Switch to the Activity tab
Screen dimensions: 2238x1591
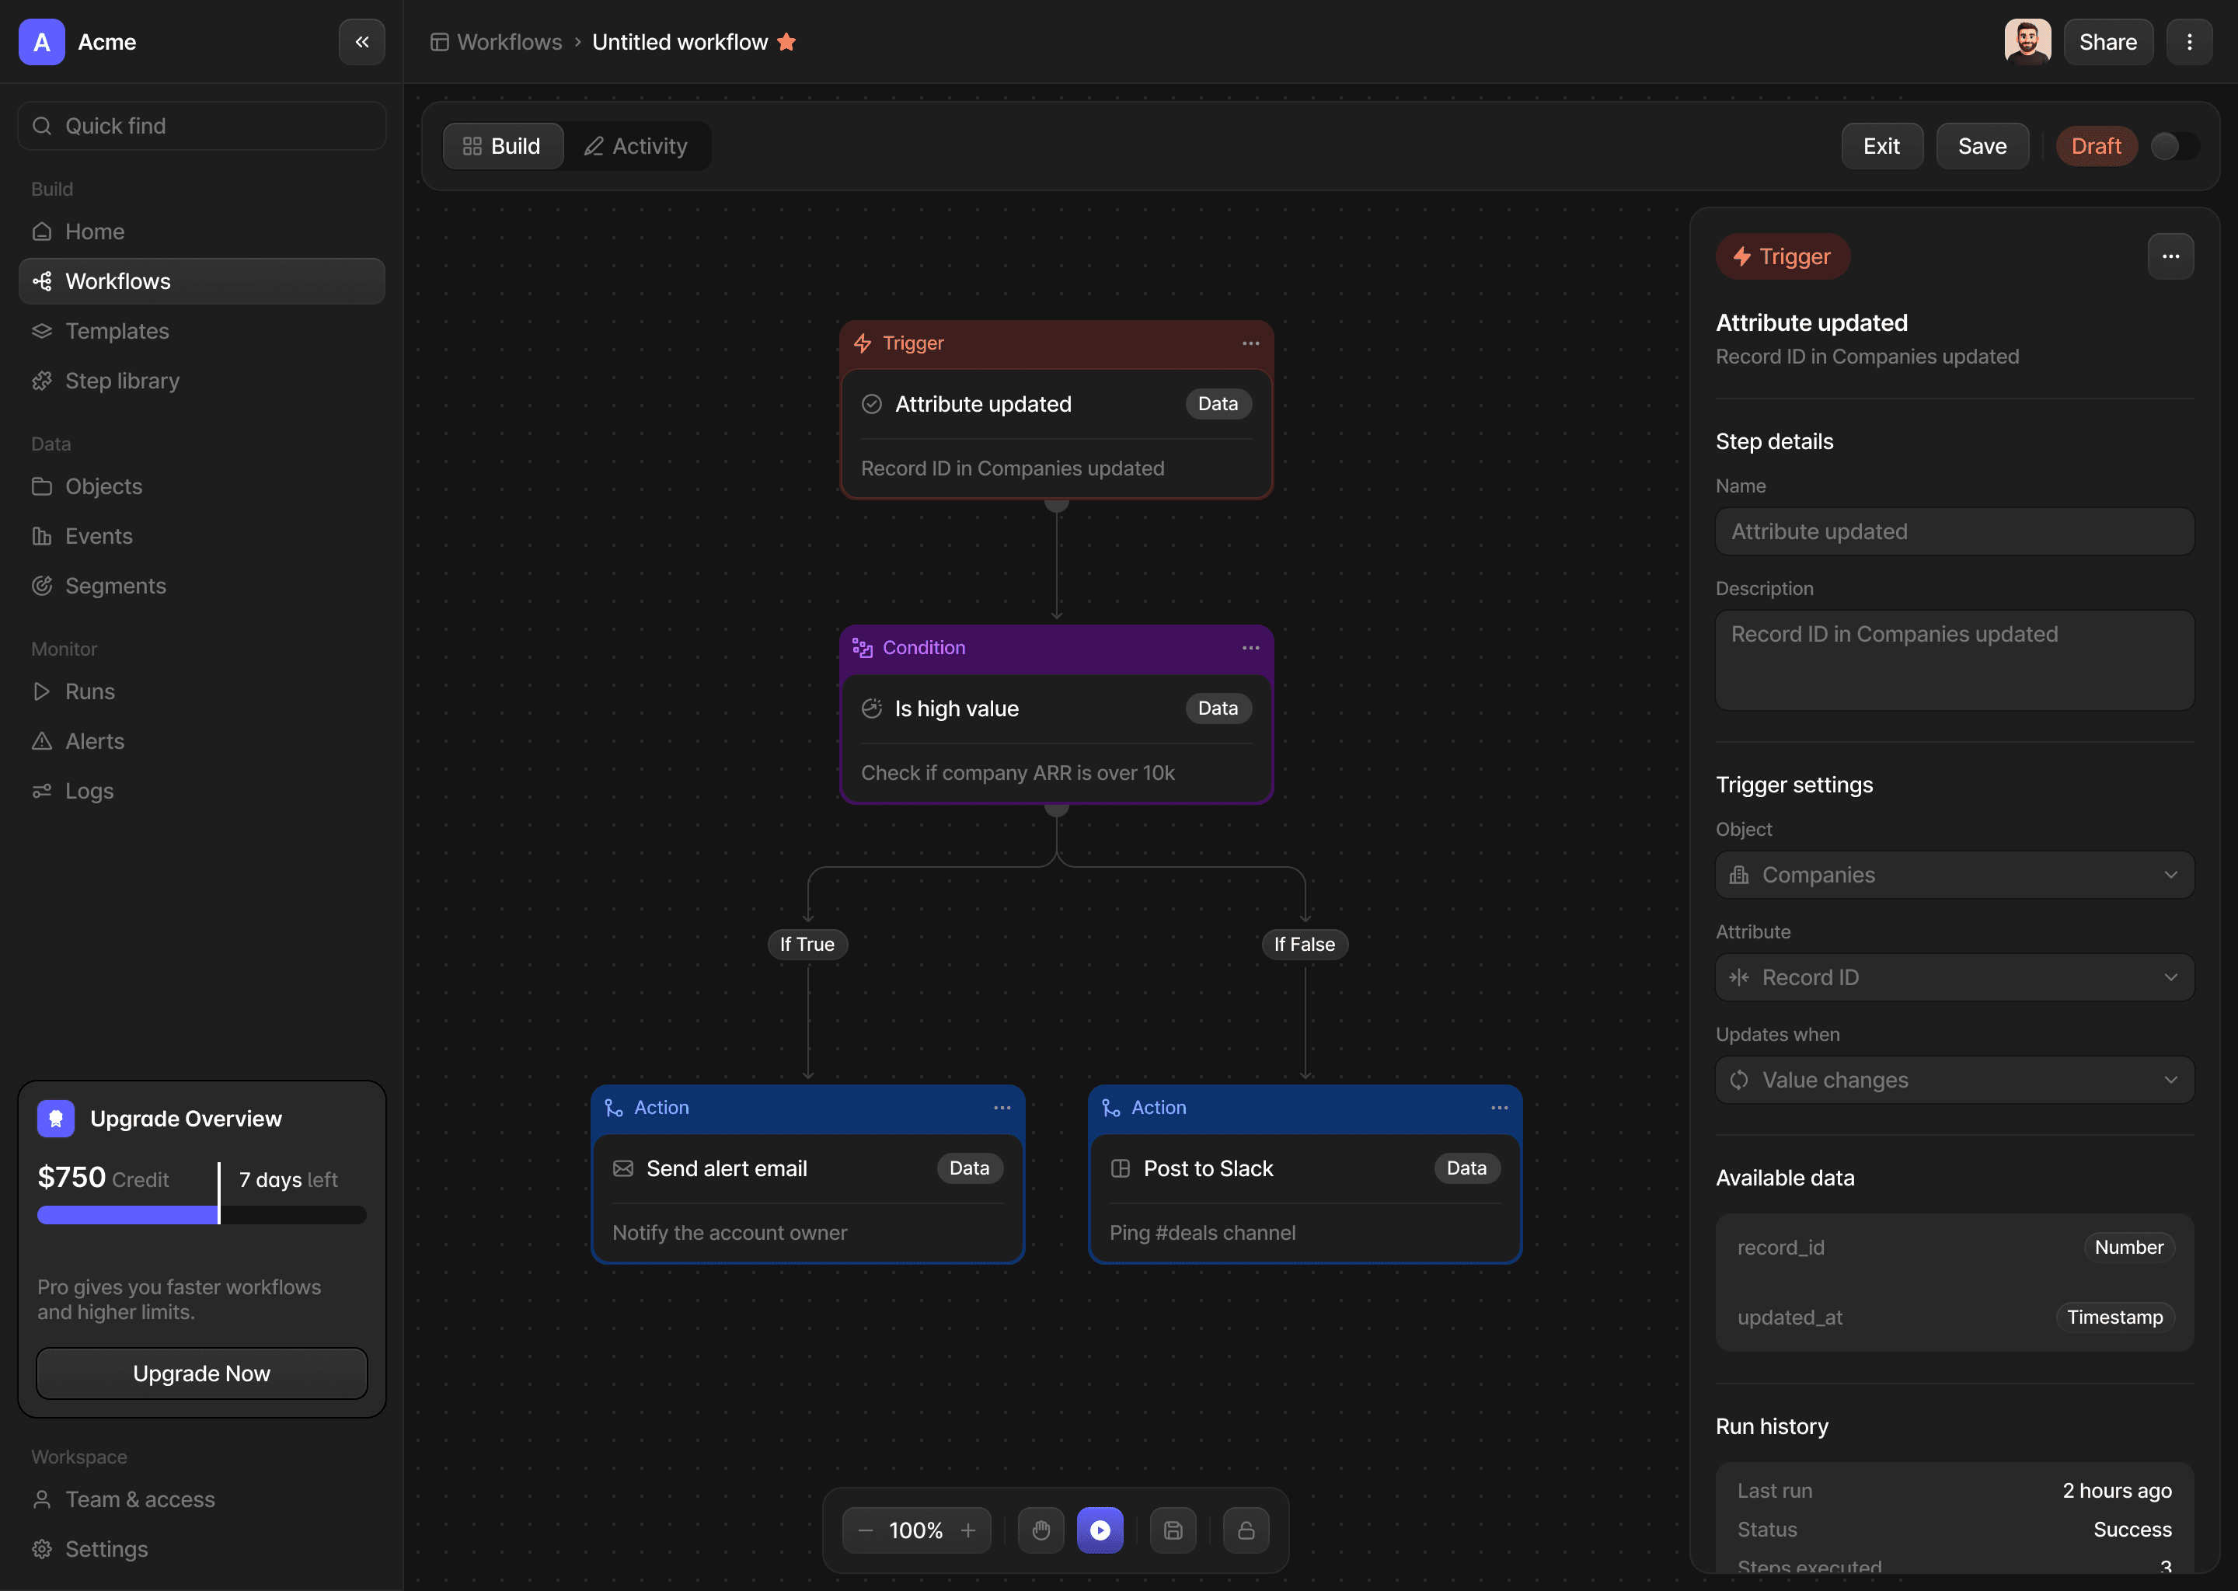tap(637, 146)
